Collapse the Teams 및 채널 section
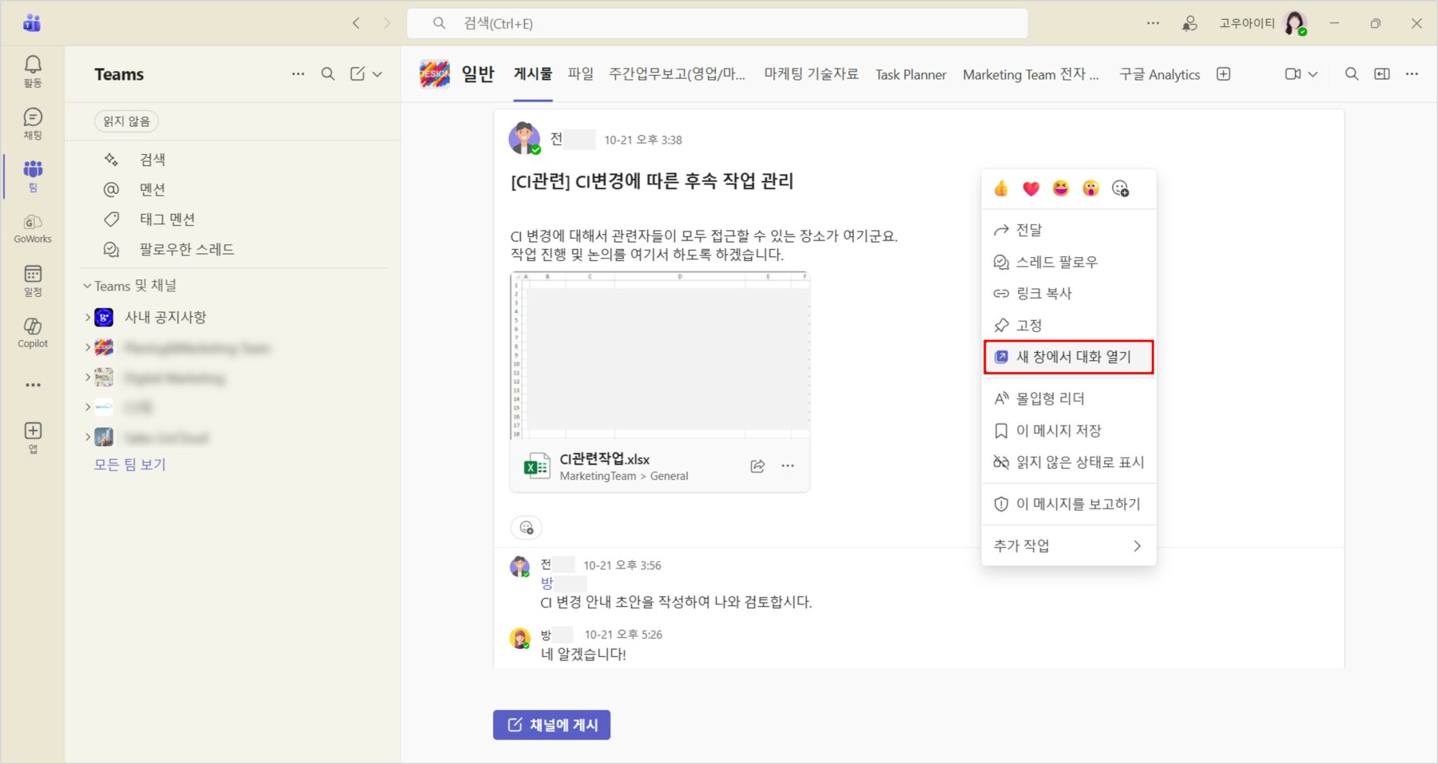 (87, 286)
